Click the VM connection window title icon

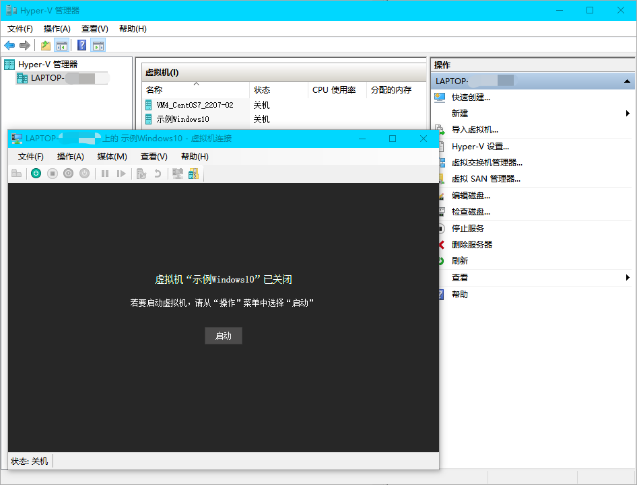[x=17, y=139]
